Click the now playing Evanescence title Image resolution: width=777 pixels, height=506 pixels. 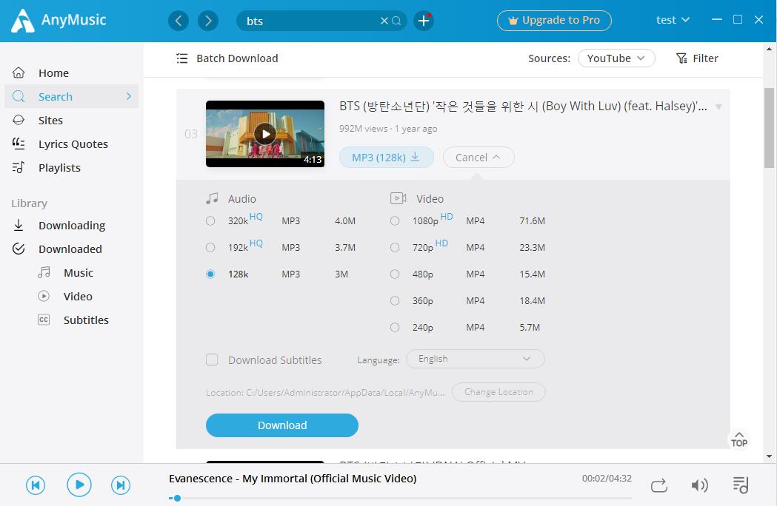coord(293,479)
